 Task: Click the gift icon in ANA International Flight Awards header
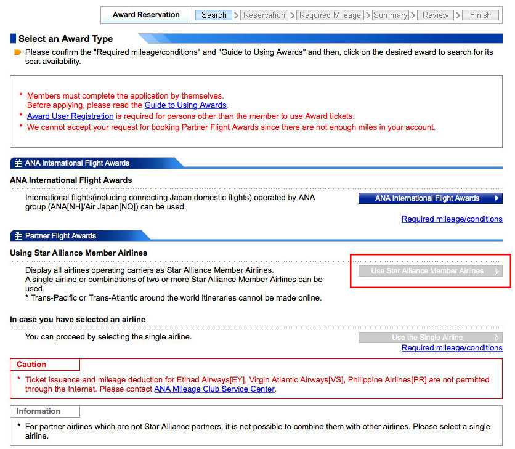[18, 163]
